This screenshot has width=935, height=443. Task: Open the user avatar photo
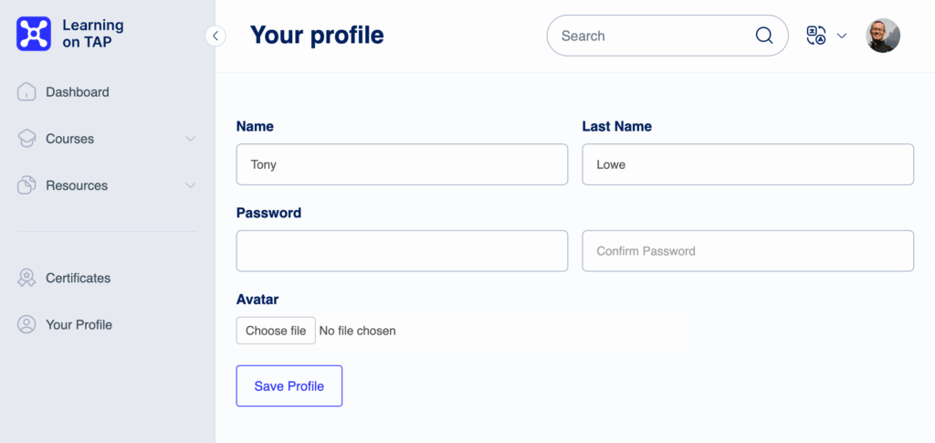click(x=883, y=36)
